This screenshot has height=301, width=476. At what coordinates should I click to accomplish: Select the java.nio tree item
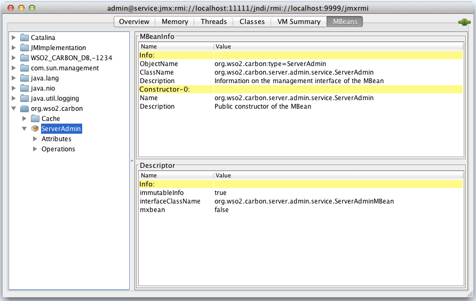44,88
